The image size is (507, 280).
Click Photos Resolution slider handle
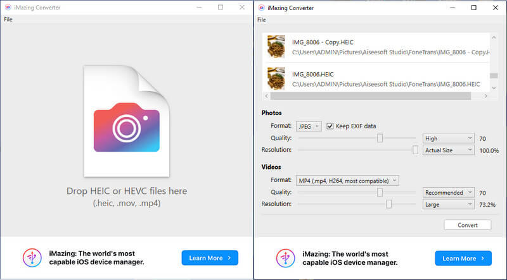point(416,150)
